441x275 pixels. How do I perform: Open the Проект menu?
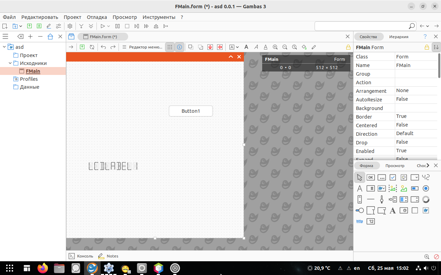tap(72, 17)
